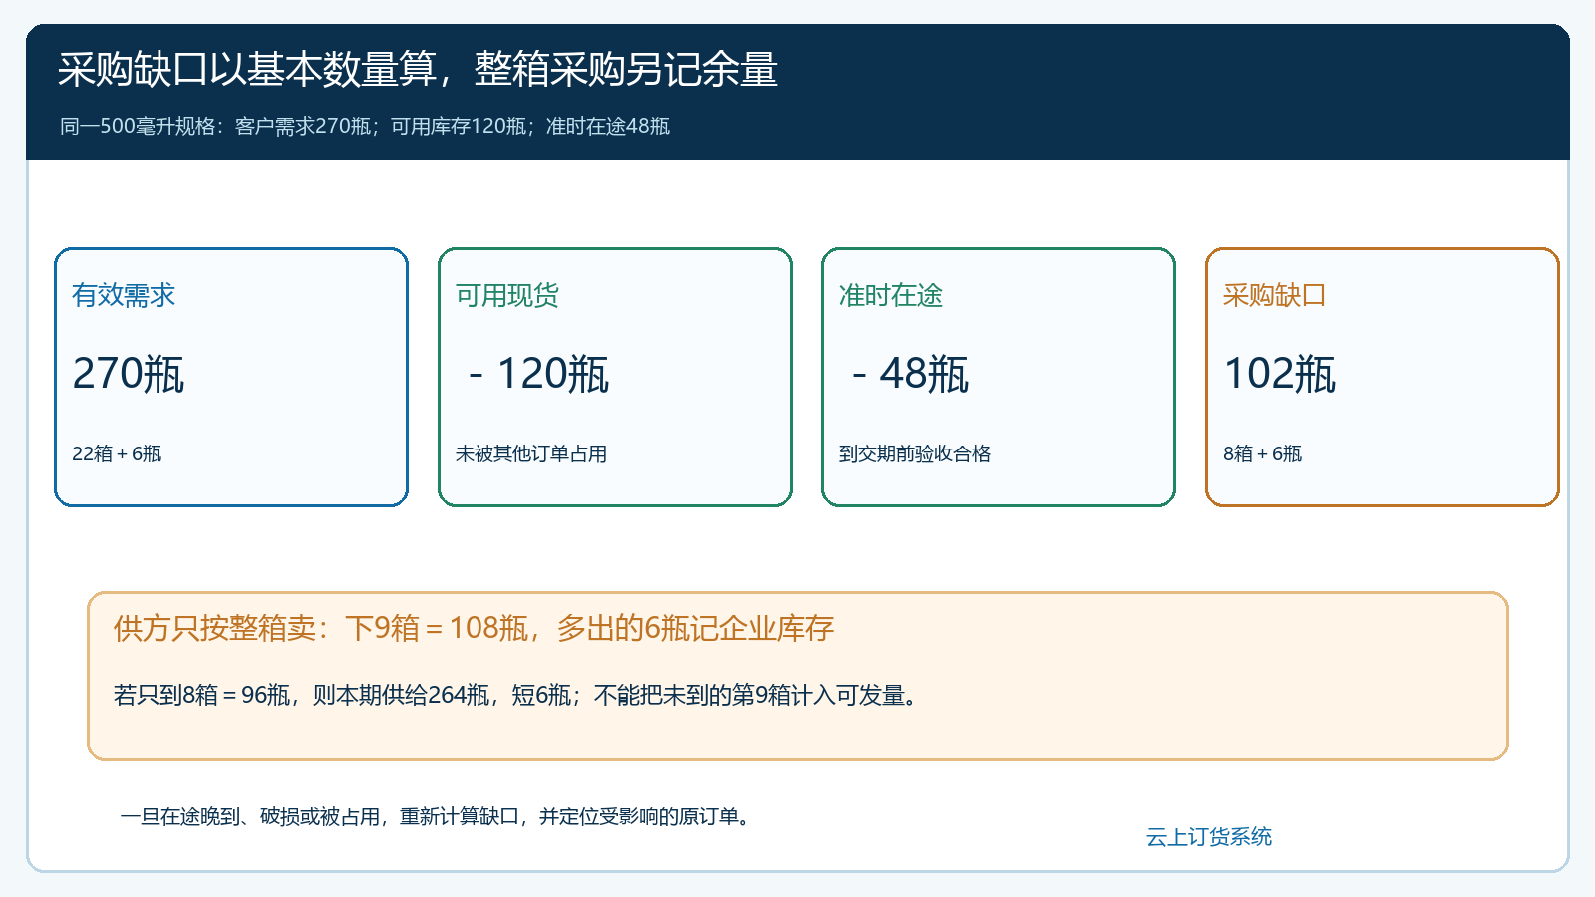Click the note 8箱 + 6瓶
This screenshot has height=897, width=1595.
(1263, 453)
